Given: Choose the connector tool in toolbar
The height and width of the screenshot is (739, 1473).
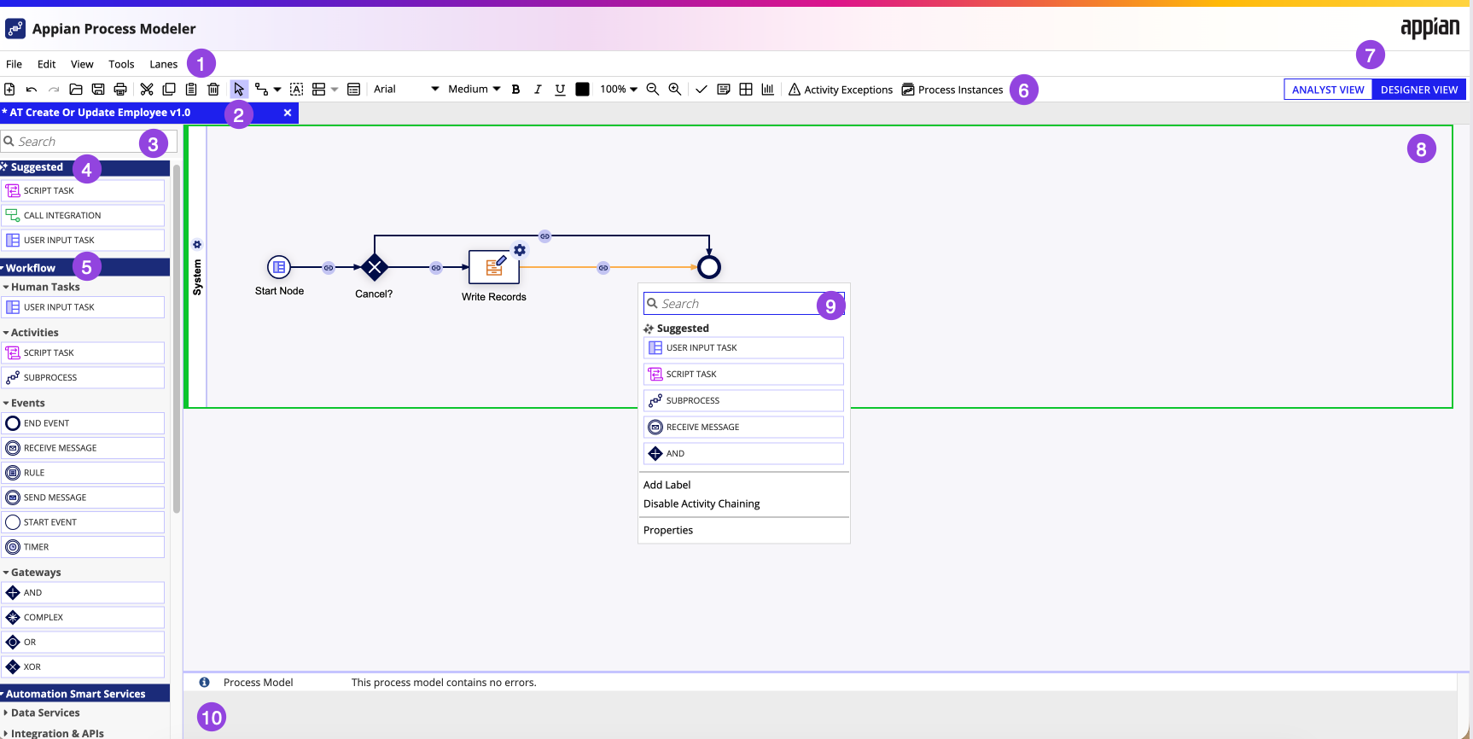Looking at the screenshot, I should 262,89.
